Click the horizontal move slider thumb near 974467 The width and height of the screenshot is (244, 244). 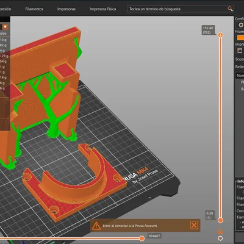142,239
